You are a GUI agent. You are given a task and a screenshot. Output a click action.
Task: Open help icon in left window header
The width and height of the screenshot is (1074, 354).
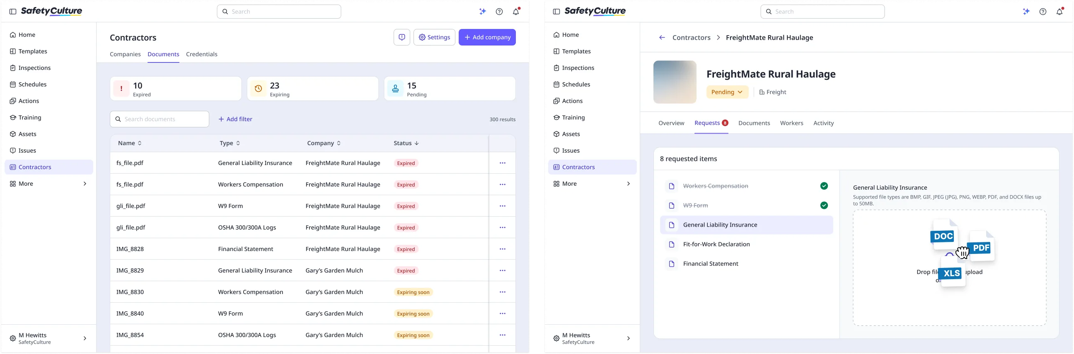click(499, 12)
